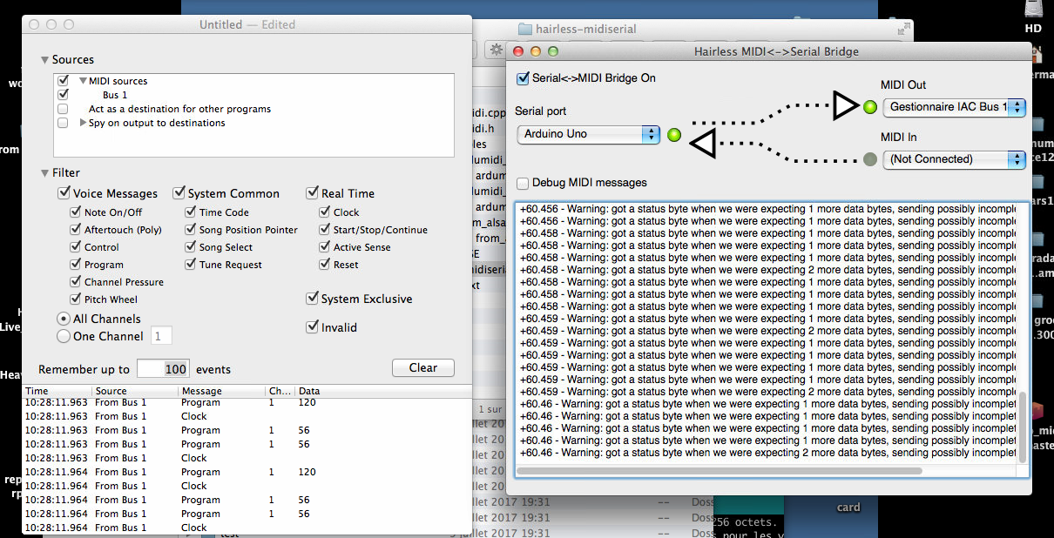Sort by Message column header
The height and width of the screenshot is (538, 1054).
pos(222,391)
